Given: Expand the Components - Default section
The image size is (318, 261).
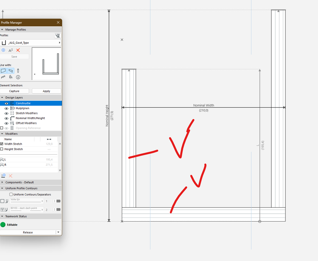Looking at the screenshot, I should [x=2, y=183].
